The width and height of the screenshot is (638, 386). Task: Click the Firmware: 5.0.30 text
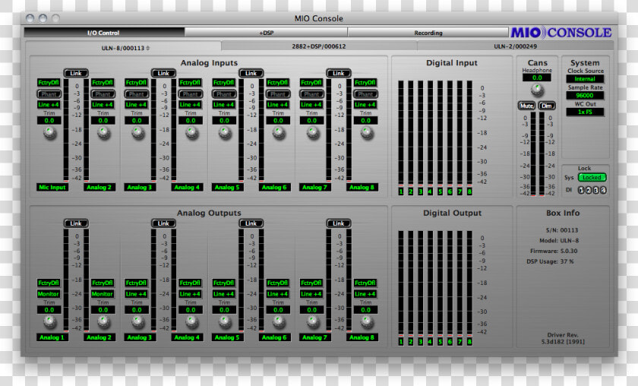point(554,252)
